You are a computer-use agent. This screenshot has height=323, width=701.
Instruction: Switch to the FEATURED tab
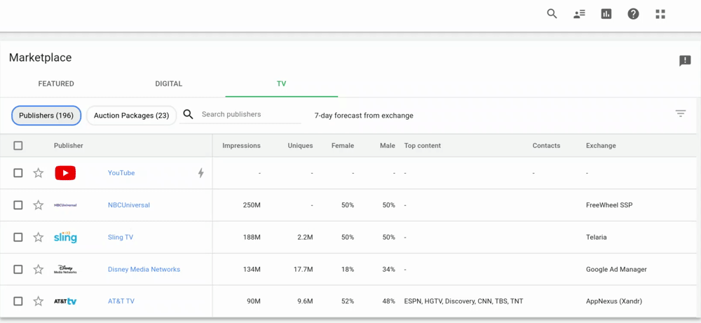click(x=56, y=83)
